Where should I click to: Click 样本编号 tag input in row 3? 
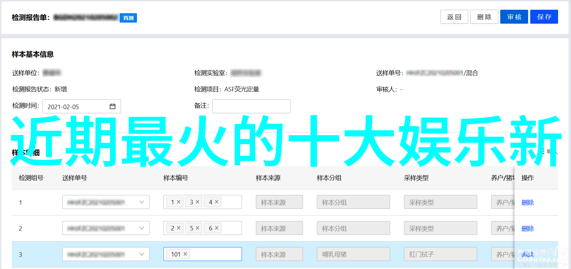tap(203, 254)
